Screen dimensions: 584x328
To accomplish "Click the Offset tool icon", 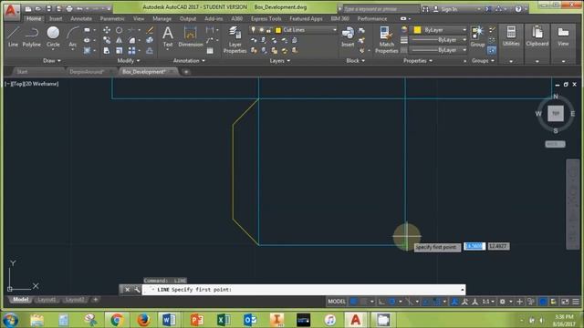I will pos(150,50).
